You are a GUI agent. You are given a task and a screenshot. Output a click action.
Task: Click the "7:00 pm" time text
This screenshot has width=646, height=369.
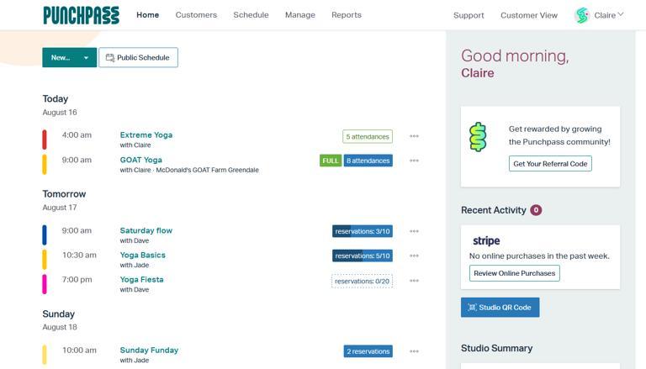pos(77,280)
